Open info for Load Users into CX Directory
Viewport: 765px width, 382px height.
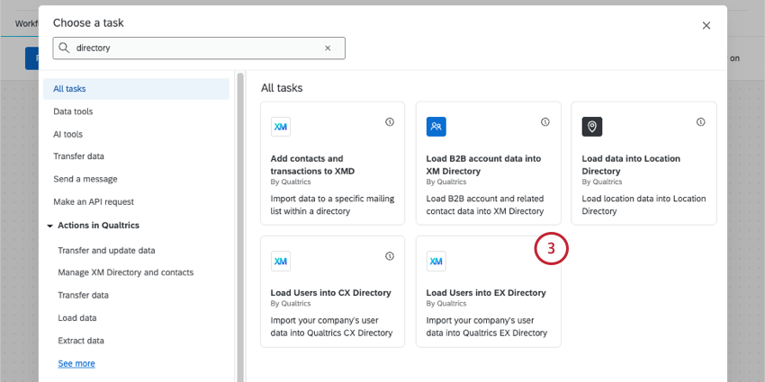390,256
